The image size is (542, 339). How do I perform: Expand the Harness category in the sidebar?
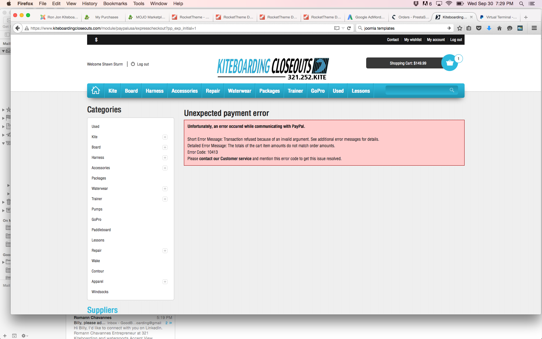pyautogui.click(x=165, y=158)
